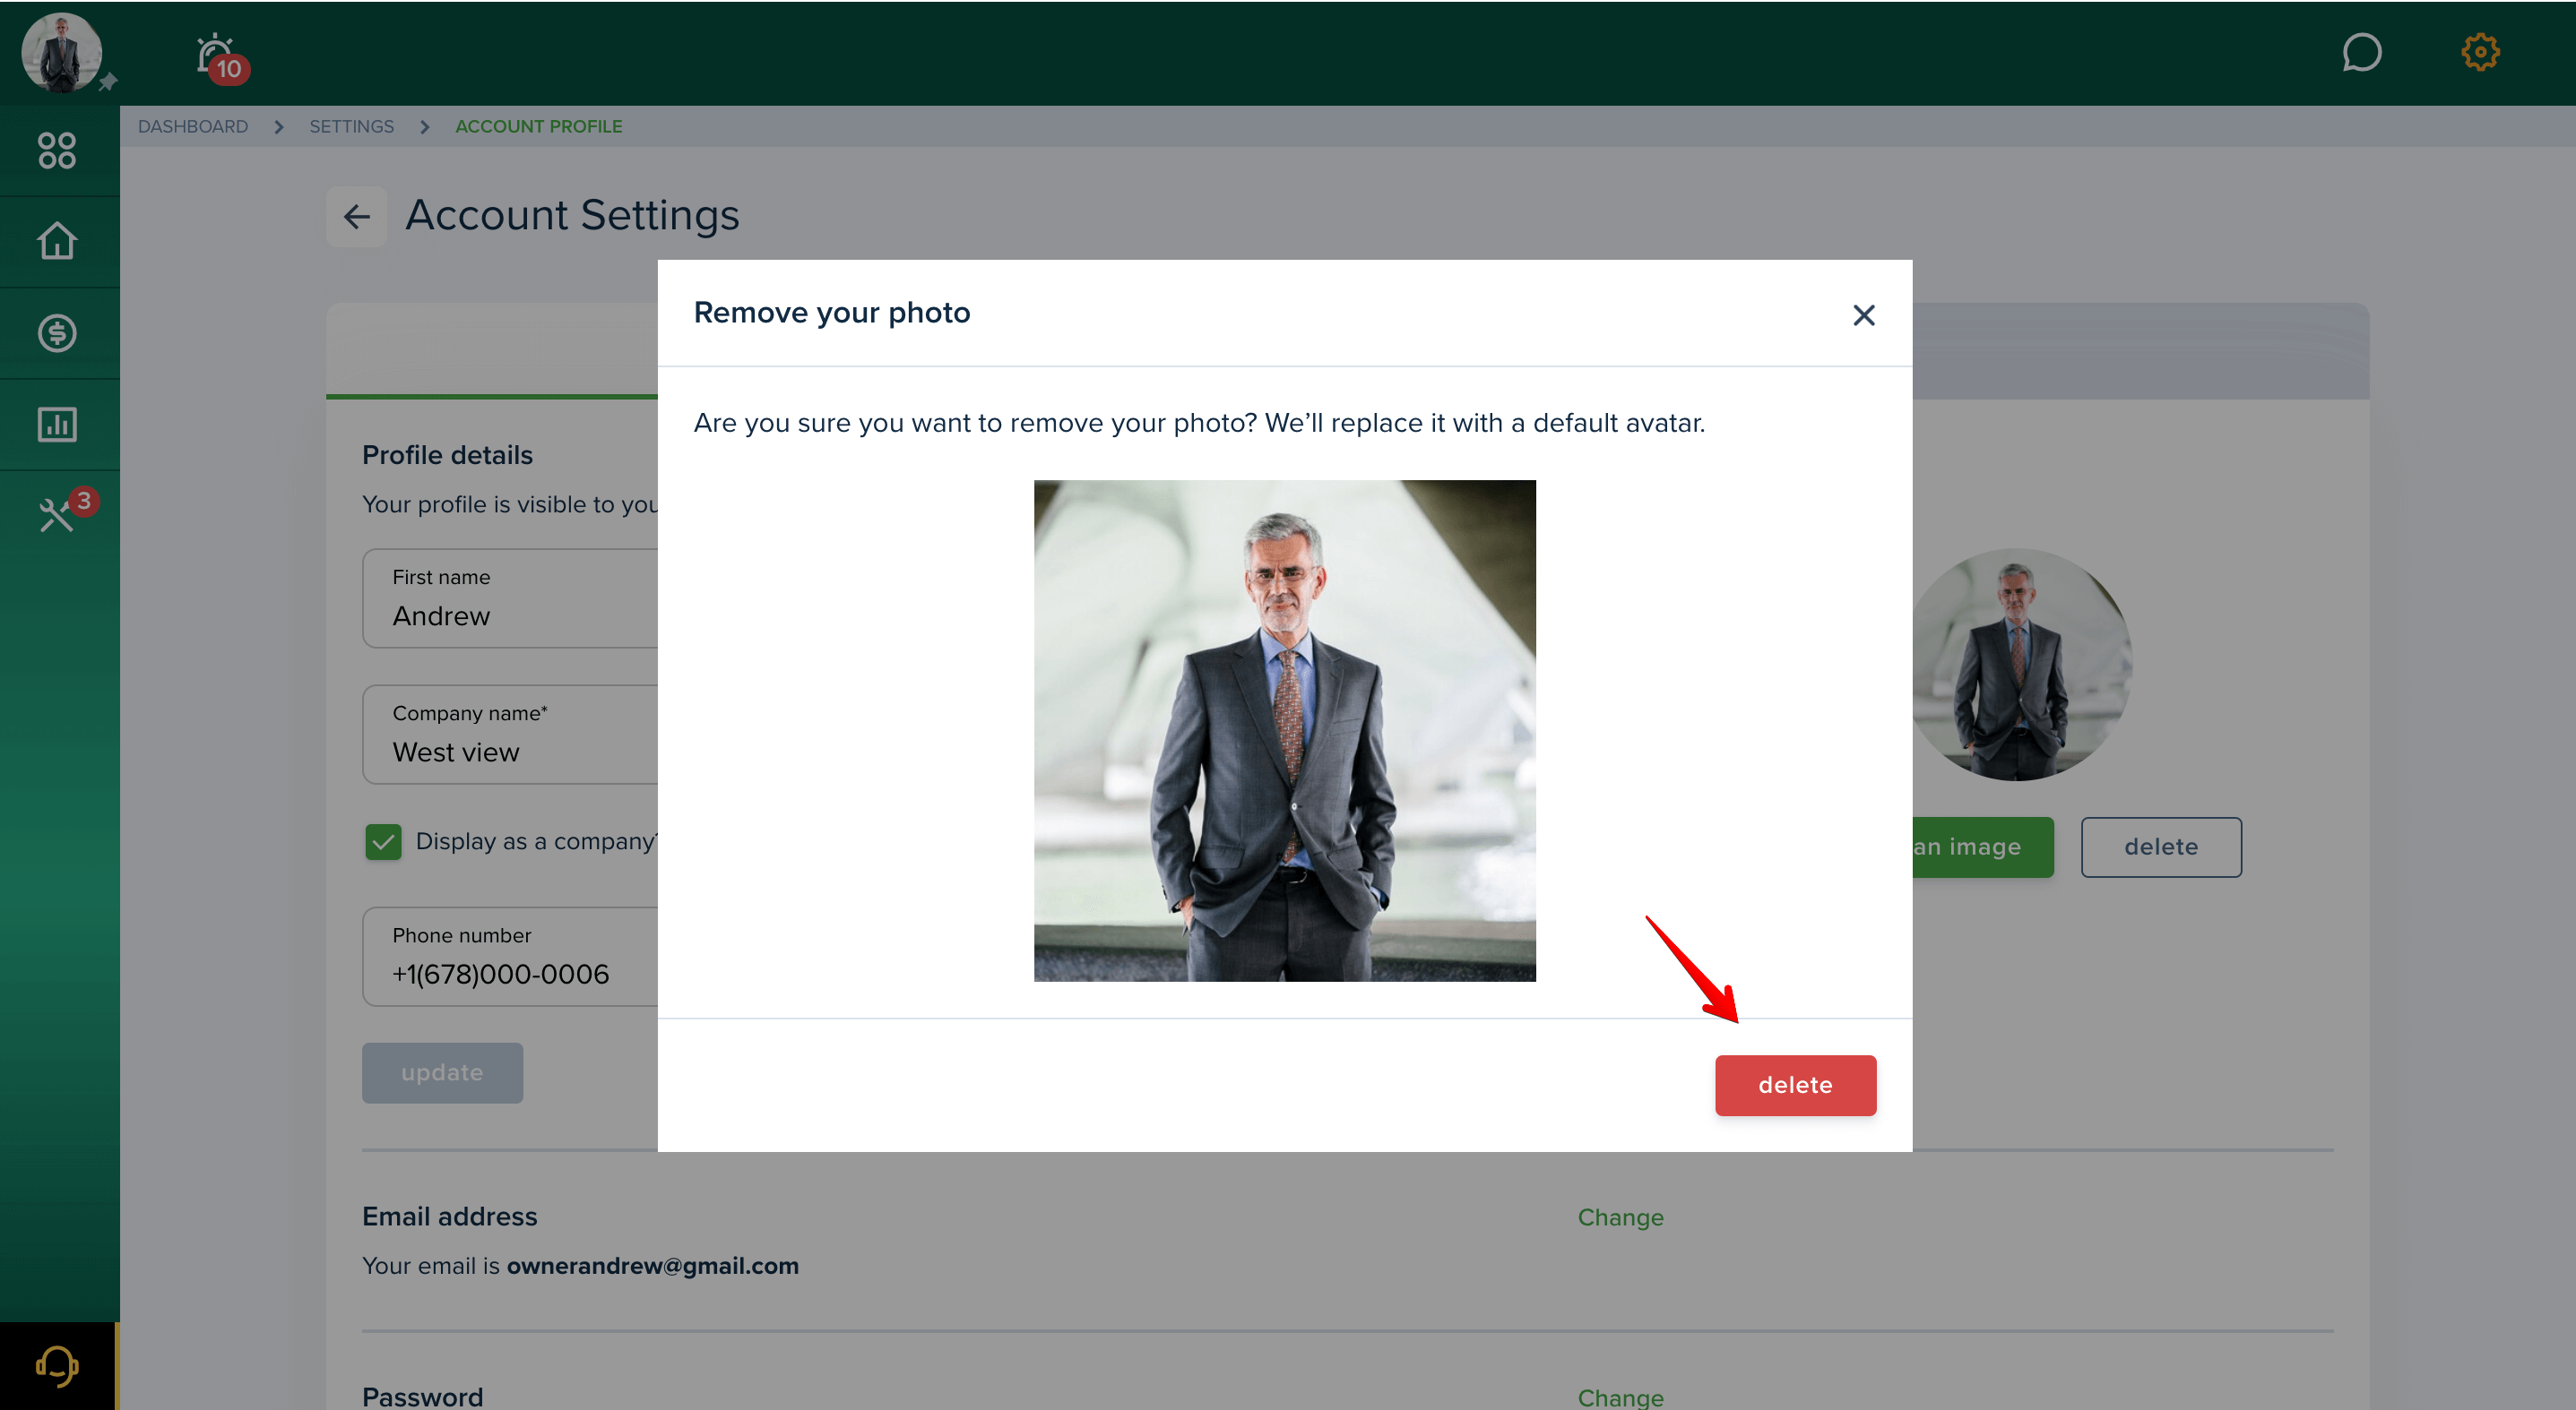Viewport: 2576px width, 1410px height.
Task: Open the dashboard grid icon in sidebar
Action: (57, 150)
